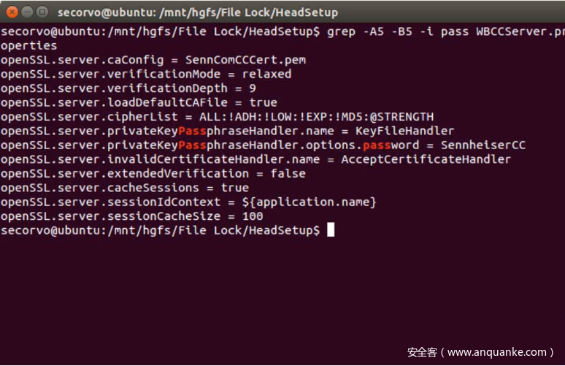Minimize the terminal window
Screen dimensions: 565x366
(x=28, y=12)
